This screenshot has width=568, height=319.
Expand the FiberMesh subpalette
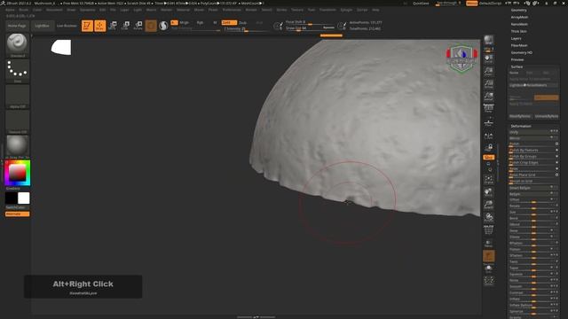519,45
